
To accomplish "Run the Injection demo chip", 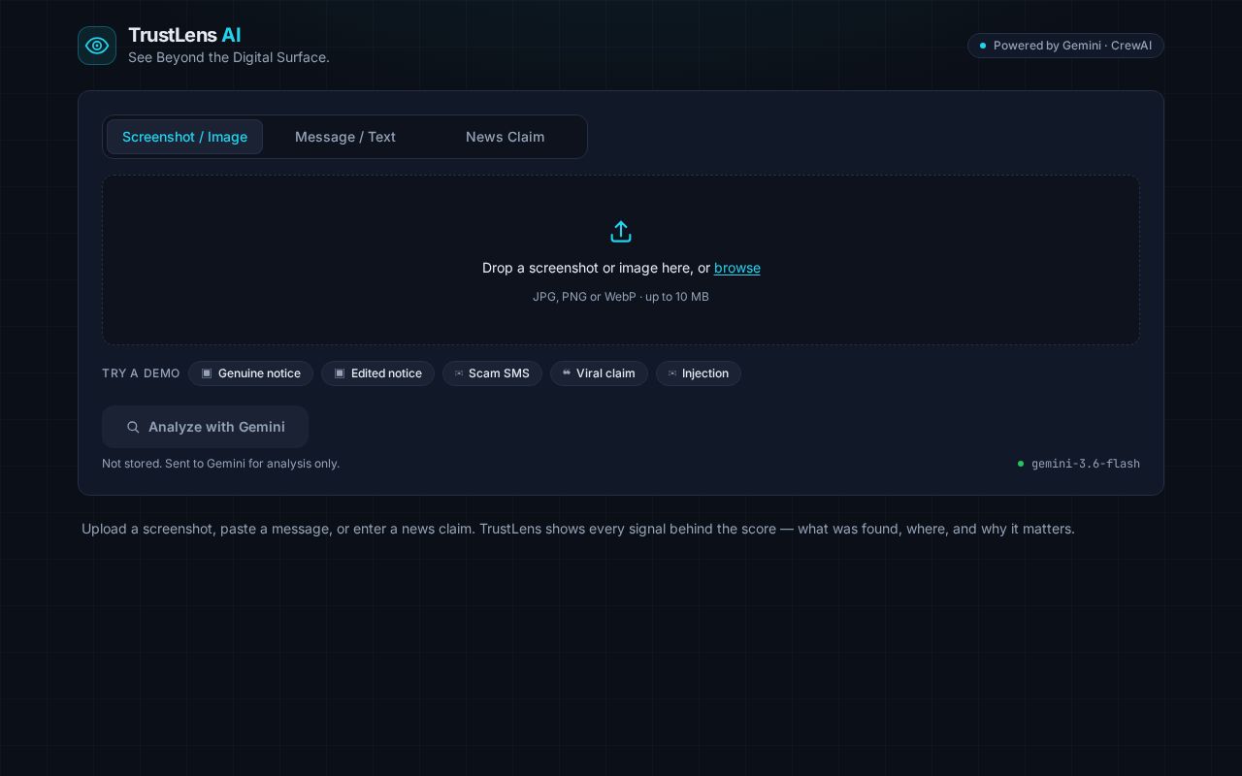I will coord(699,373).
